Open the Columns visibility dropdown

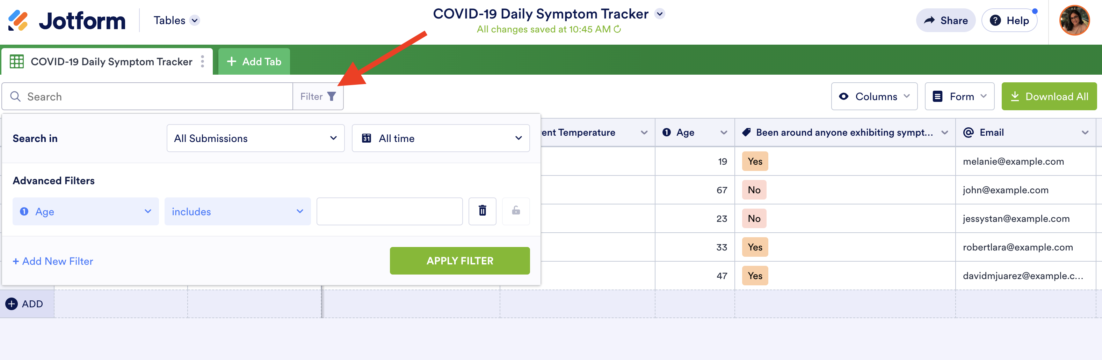[874, 97]
